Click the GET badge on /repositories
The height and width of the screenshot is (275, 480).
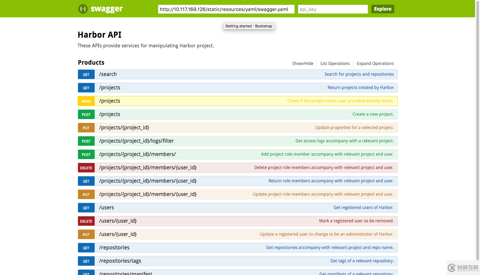coord(86,247)
